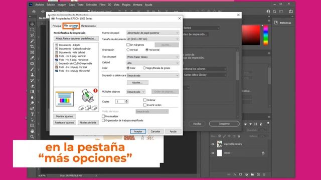Check the Sin márgenes checkbox

coord(128,44)
